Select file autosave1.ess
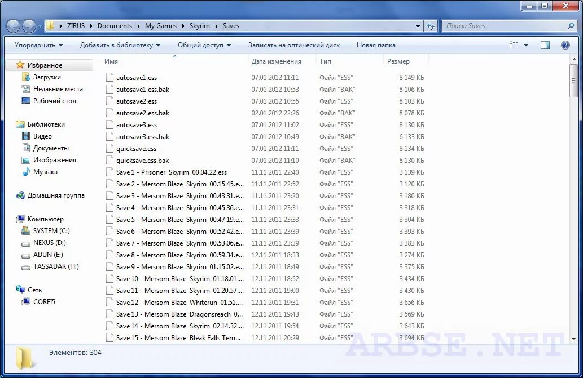Viewport: 583px width, 378px height. 137,78
